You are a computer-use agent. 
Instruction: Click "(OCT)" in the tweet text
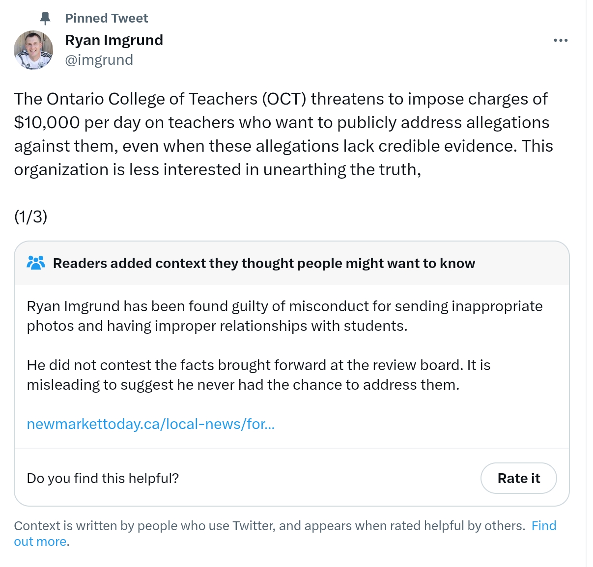[284, 99]
